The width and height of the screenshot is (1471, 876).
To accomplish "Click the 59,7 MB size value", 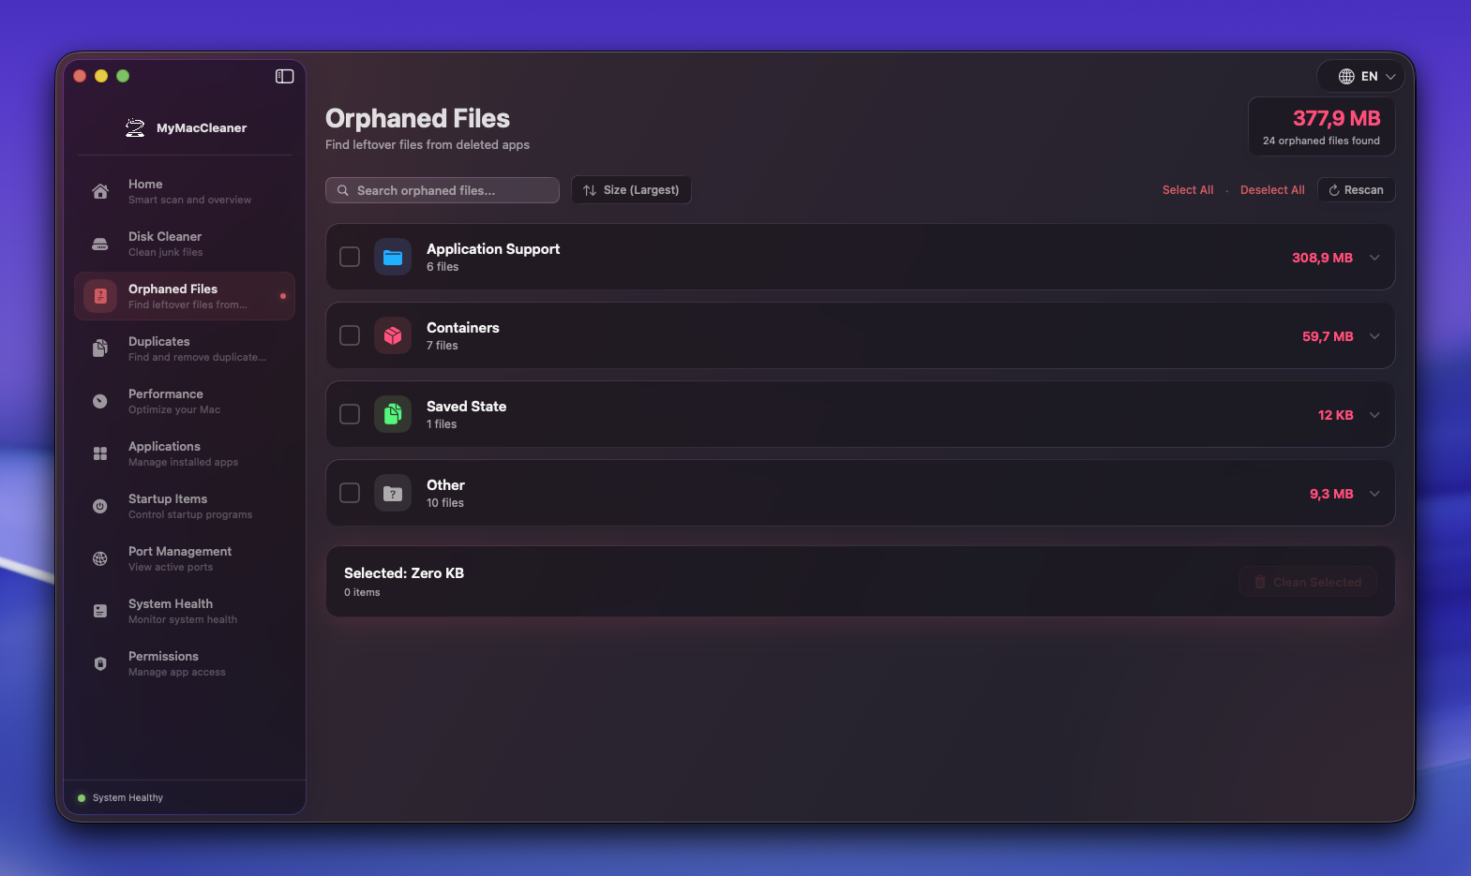I will 1328,336.
